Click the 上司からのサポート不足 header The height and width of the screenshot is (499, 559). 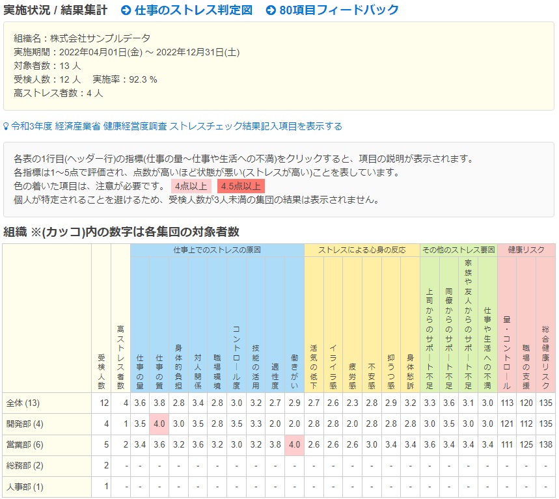click(429, 338)
